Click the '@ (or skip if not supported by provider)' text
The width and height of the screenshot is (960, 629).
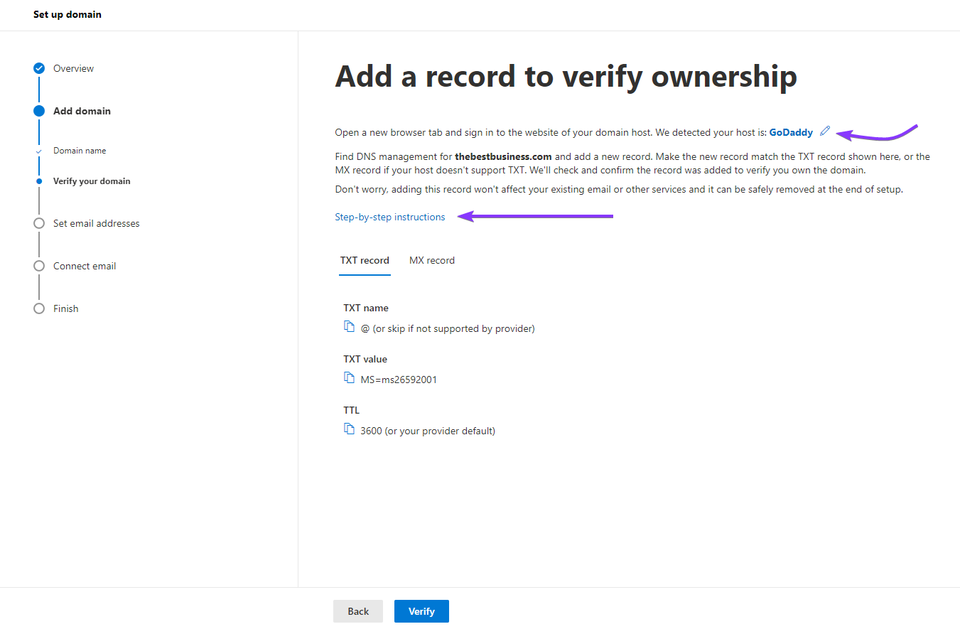point(448,329)
